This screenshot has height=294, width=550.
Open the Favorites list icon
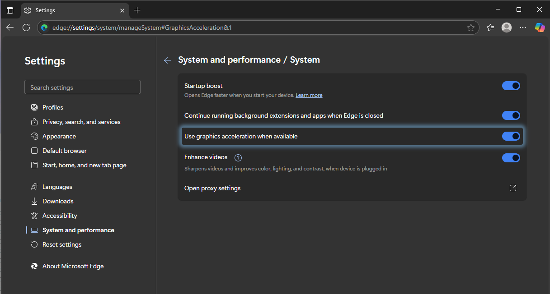[490, 28]
